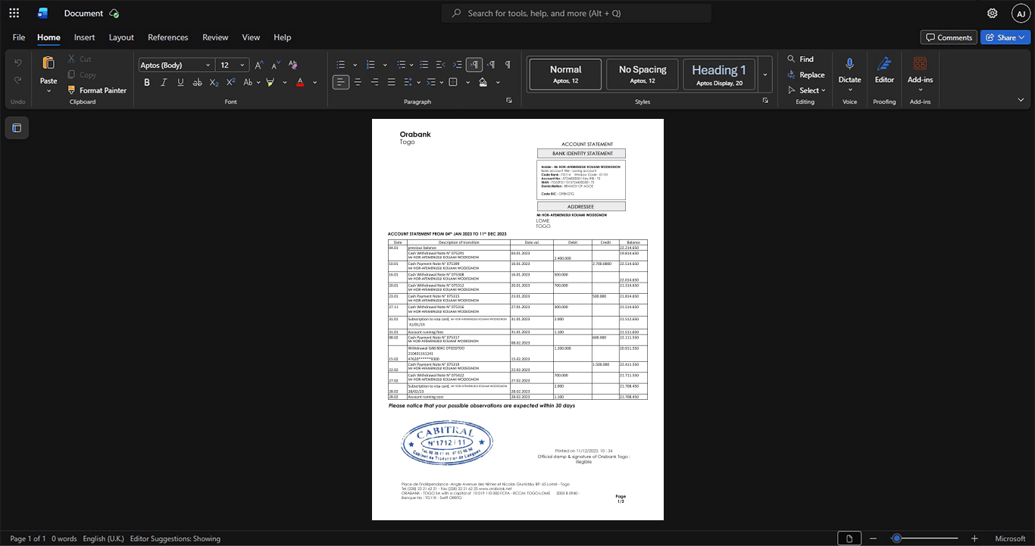The image size is (1035, 546).
Task: Open the Editor proofing tool
Action: tap(884, 70)
